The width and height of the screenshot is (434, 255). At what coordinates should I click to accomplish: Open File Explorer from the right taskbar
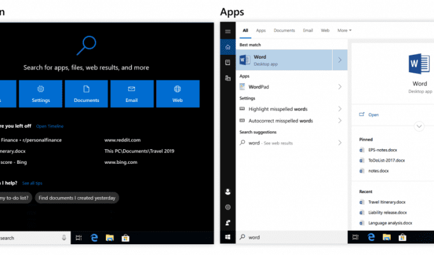[x=387, y=237]
